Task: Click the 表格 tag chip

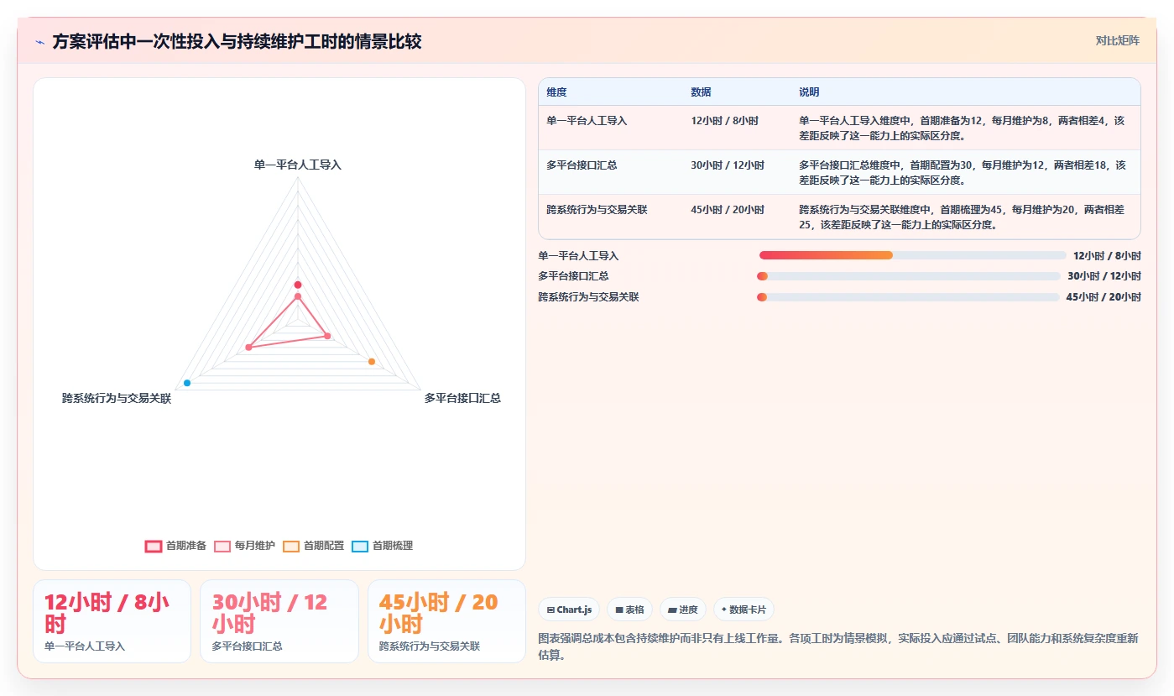Action: coord(629,610)
